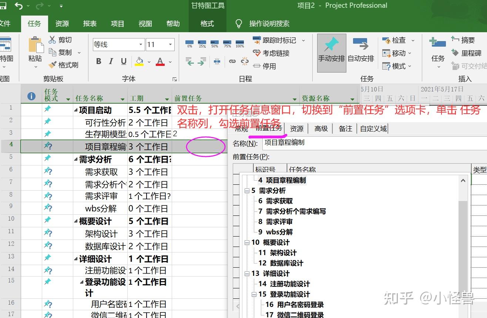Apply the yellow fill bucket color

tap(139, 61)
